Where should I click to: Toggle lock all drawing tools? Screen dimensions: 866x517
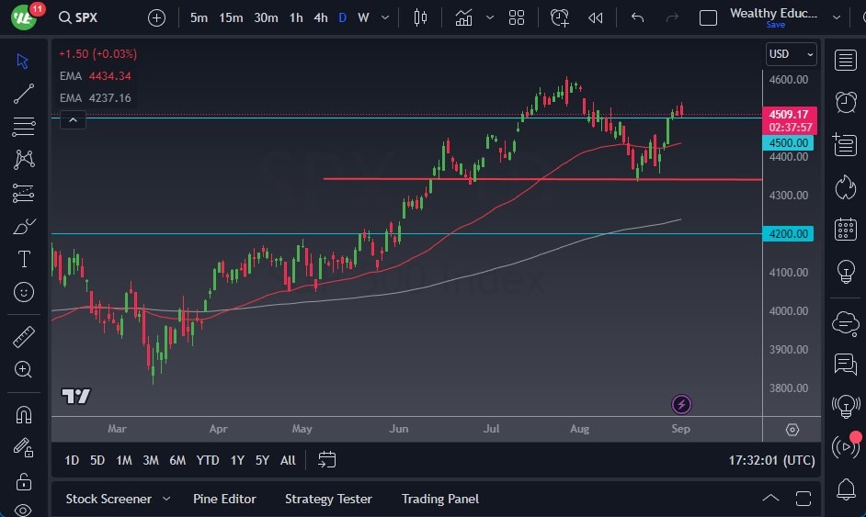pyautogui.click(x=24, y=481)
